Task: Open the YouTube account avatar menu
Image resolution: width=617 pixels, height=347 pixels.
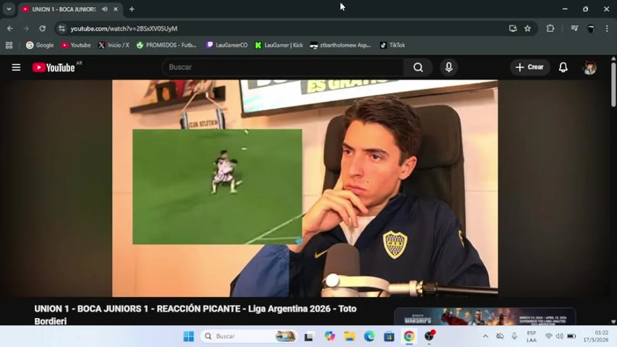Action: tap(589, 67)
